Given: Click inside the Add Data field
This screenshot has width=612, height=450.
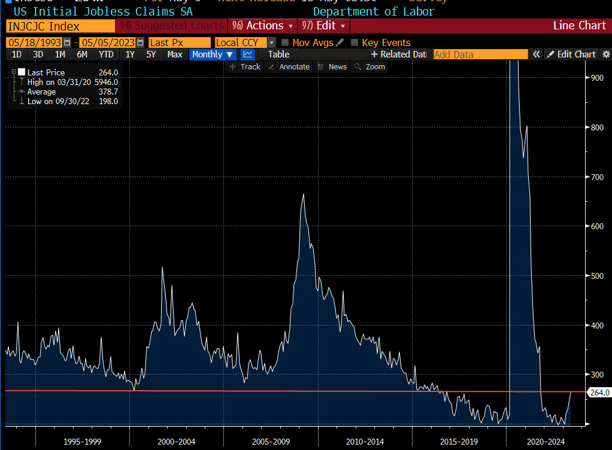Looking at the screenshot, I should point(479,54).
